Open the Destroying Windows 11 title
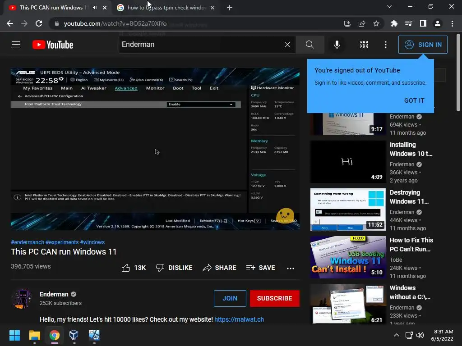Image resolution: width=462 pixels, height=346 pixels. point(409,197)
